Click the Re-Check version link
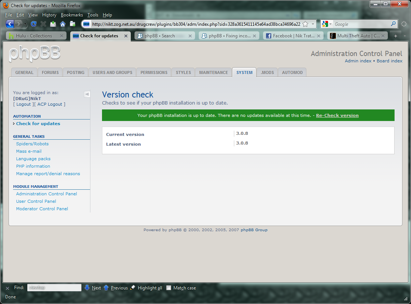The height and width of the screenshot is (304, 411). [x=337, y=115]
